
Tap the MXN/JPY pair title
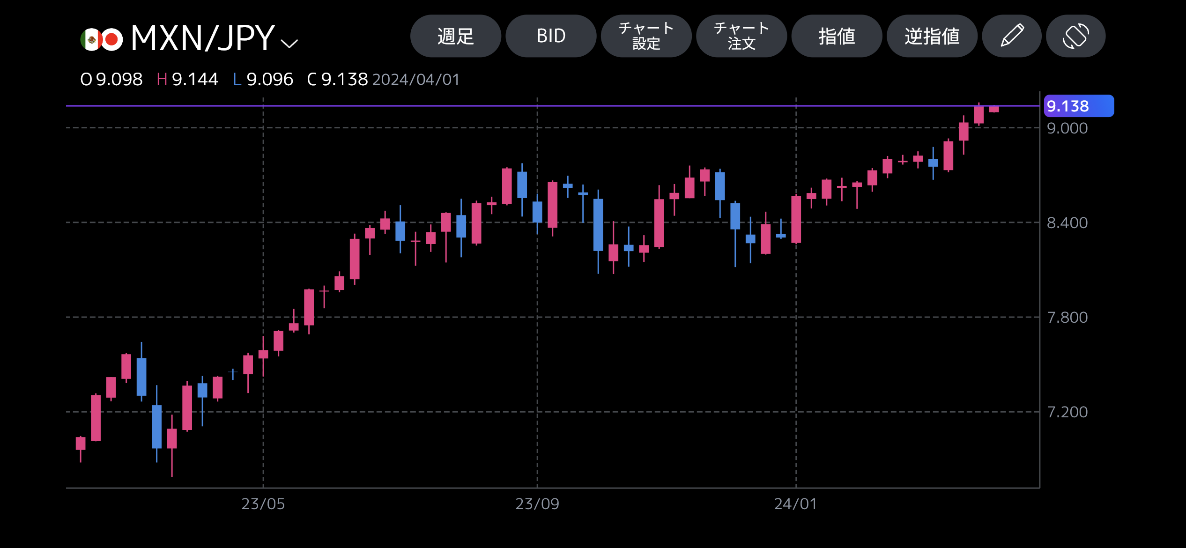[x=202, y=38]
